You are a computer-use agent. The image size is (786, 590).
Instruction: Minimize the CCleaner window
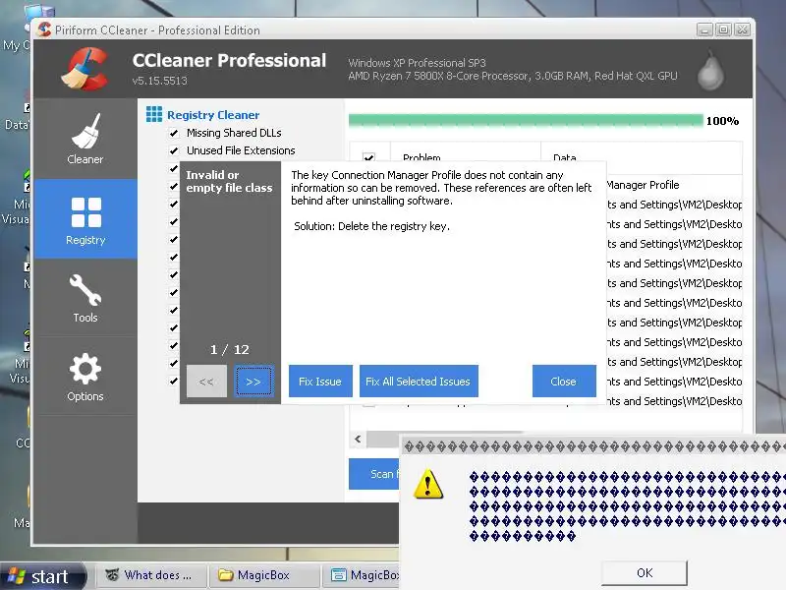[x=704, y=29]
